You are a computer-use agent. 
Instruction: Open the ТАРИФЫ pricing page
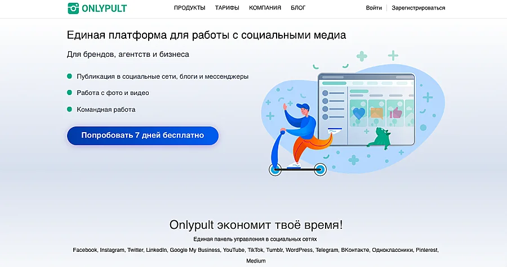(227, 8)
